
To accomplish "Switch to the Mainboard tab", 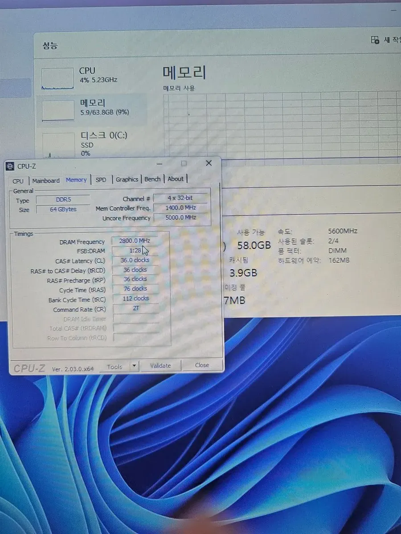I will coord(46,181).
